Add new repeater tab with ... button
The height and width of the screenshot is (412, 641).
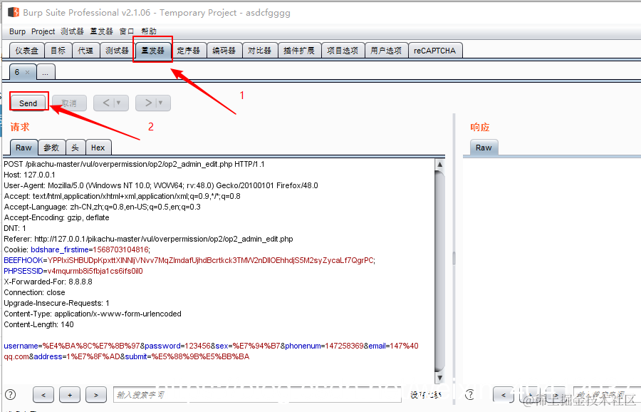[x=46, y=73]
